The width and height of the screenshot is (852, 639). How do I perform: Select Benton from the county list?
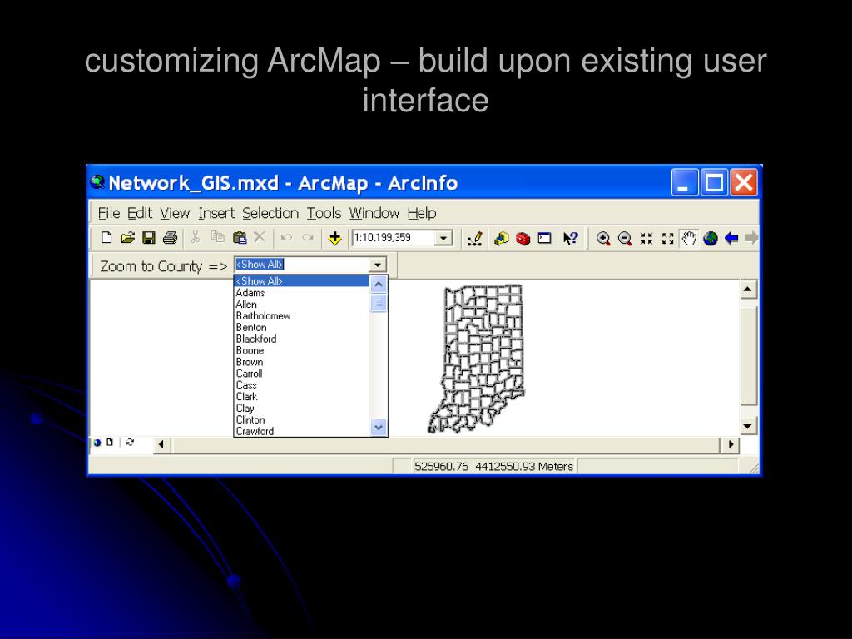click(x=301, y=328)
